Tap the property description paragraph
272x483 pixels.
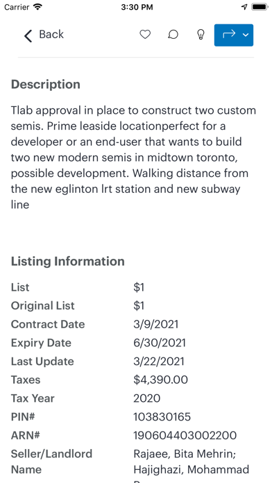pyautogui.click(x=133, y=158)
